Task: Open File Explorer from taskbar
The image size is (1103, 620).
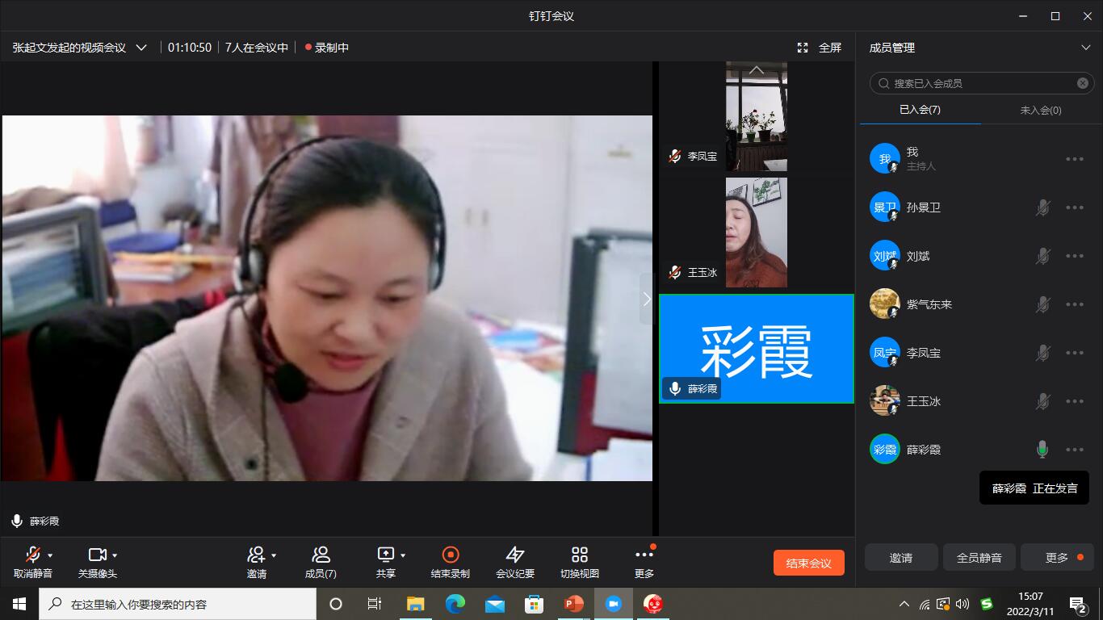Action: click(415, 604)
